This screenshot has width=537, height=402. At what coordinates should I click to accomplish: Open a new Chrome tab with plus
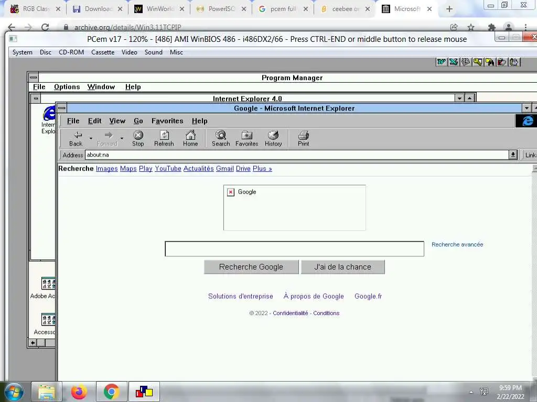click(x=449, y=9)
